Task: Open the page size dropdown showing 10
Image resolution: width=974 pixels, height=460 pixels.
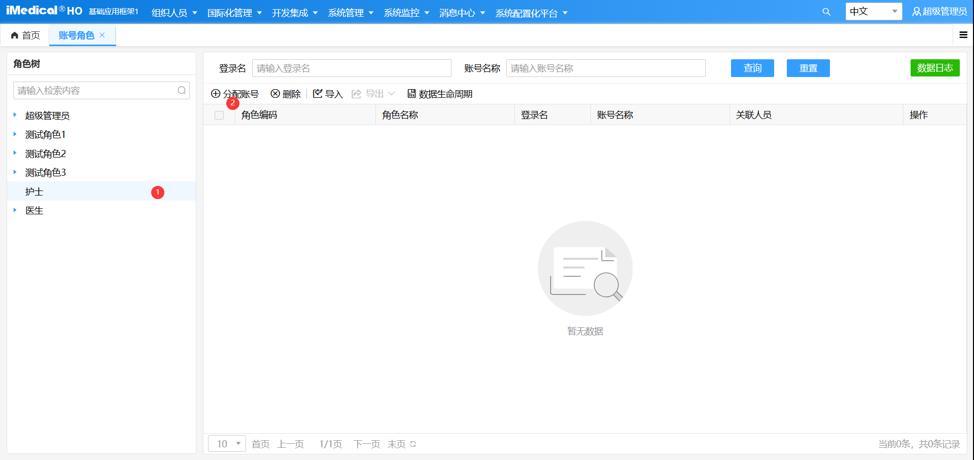Action: (x=227, y=444)
